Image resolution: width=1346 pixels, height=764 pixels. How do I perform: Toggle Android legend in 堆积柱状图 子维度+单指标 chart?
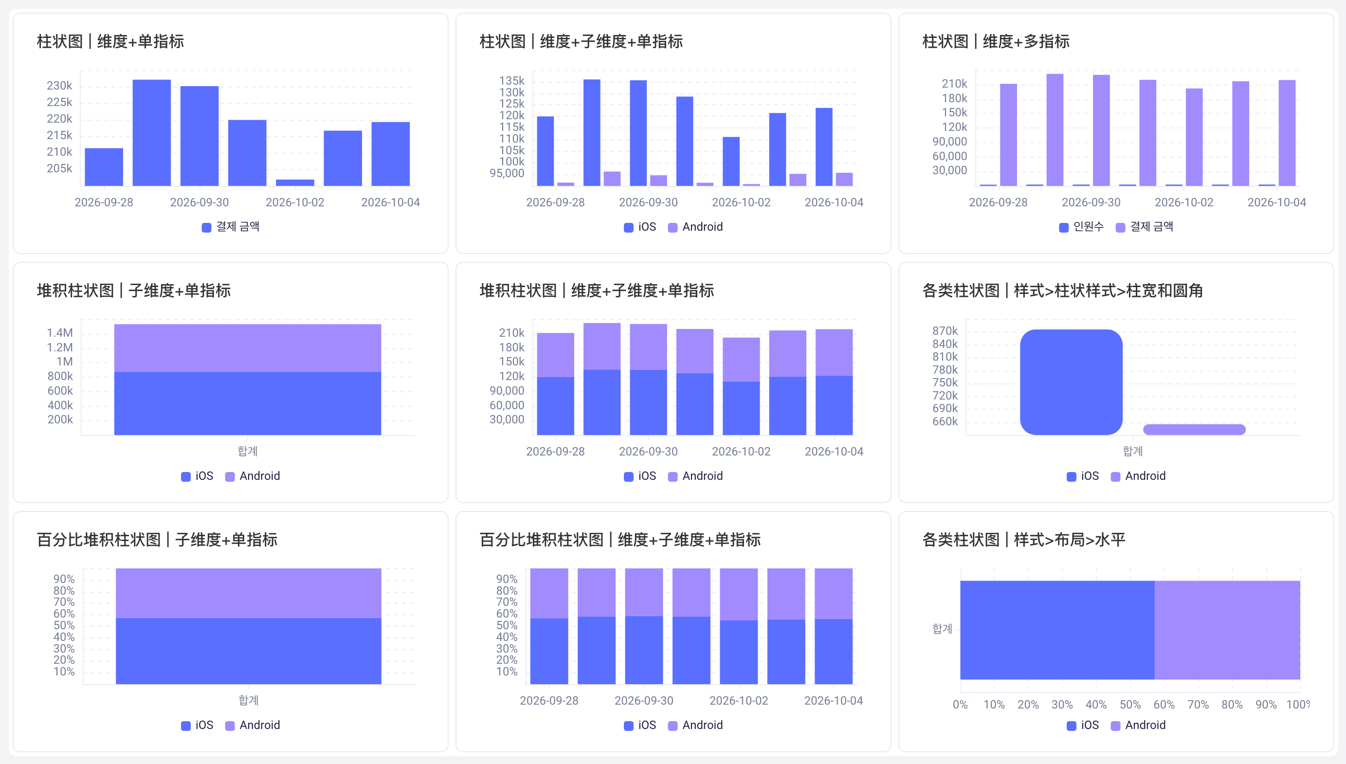tap(253, 476)
